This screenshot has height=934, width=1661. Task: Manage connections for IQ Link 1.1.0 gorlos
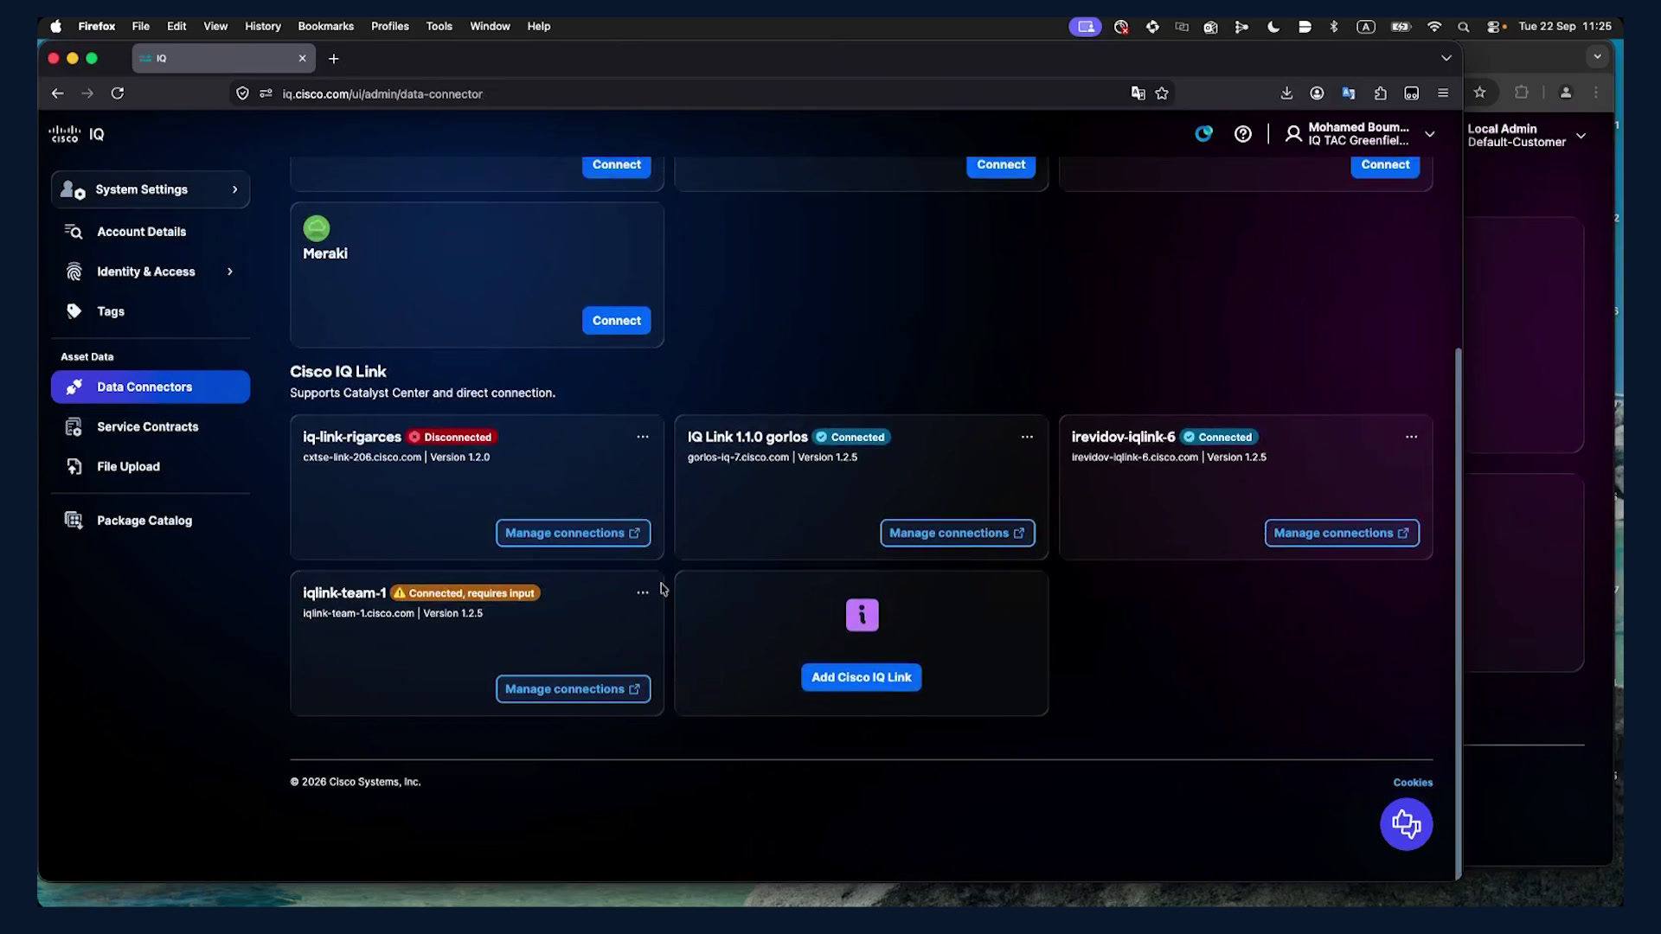tap(958, 533)
